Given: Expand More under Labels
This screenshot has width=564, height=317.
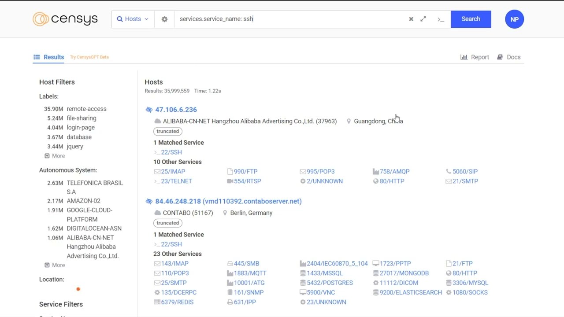Looking at the screenshot, I should 55,156.
